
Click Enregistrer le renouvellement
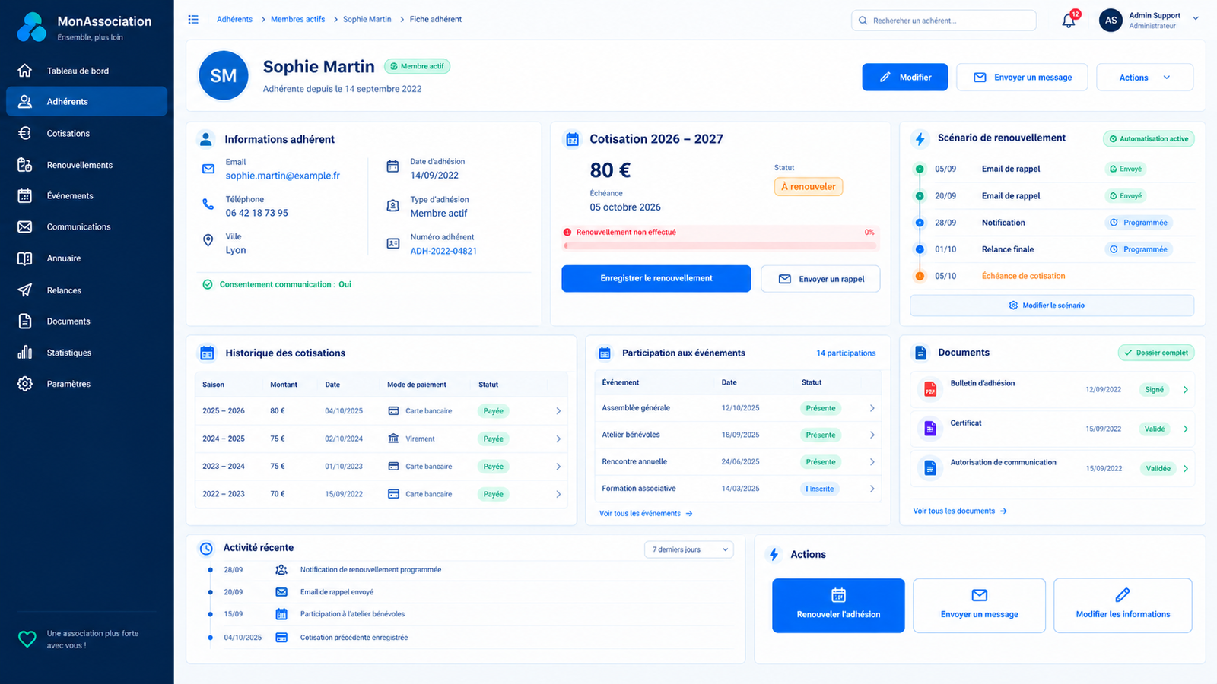point(656,278)
